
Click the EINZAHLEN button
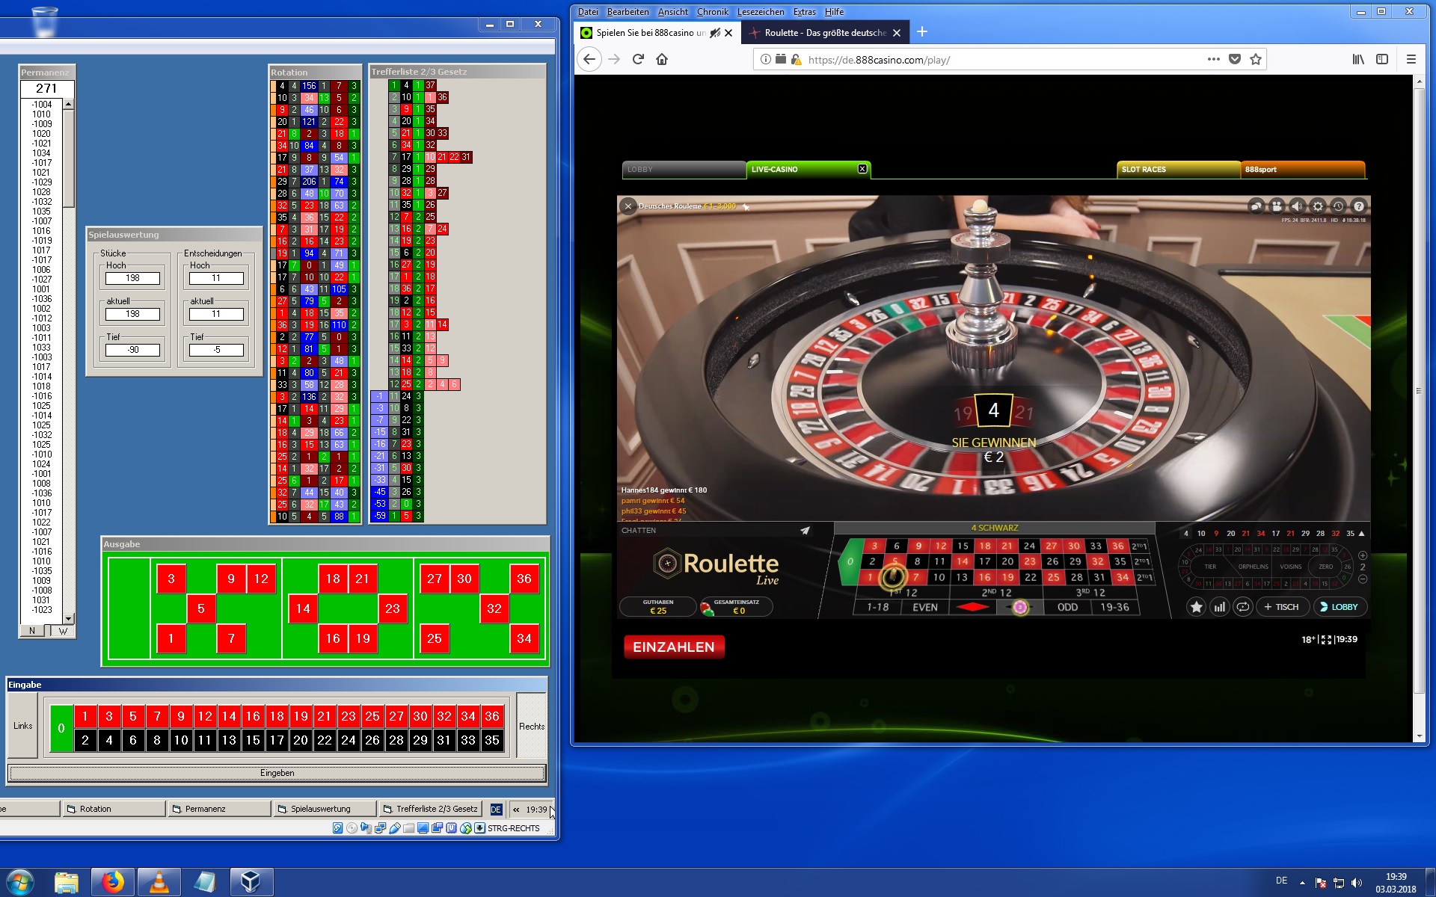(673, 647)
